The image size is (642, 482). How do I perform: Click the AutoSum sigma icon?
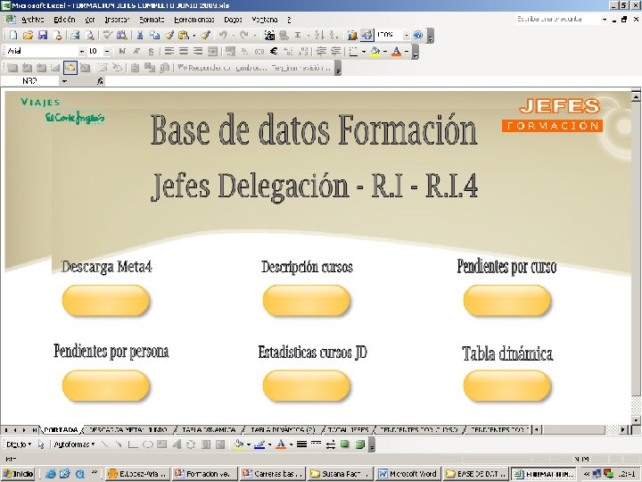pos(298,35)
